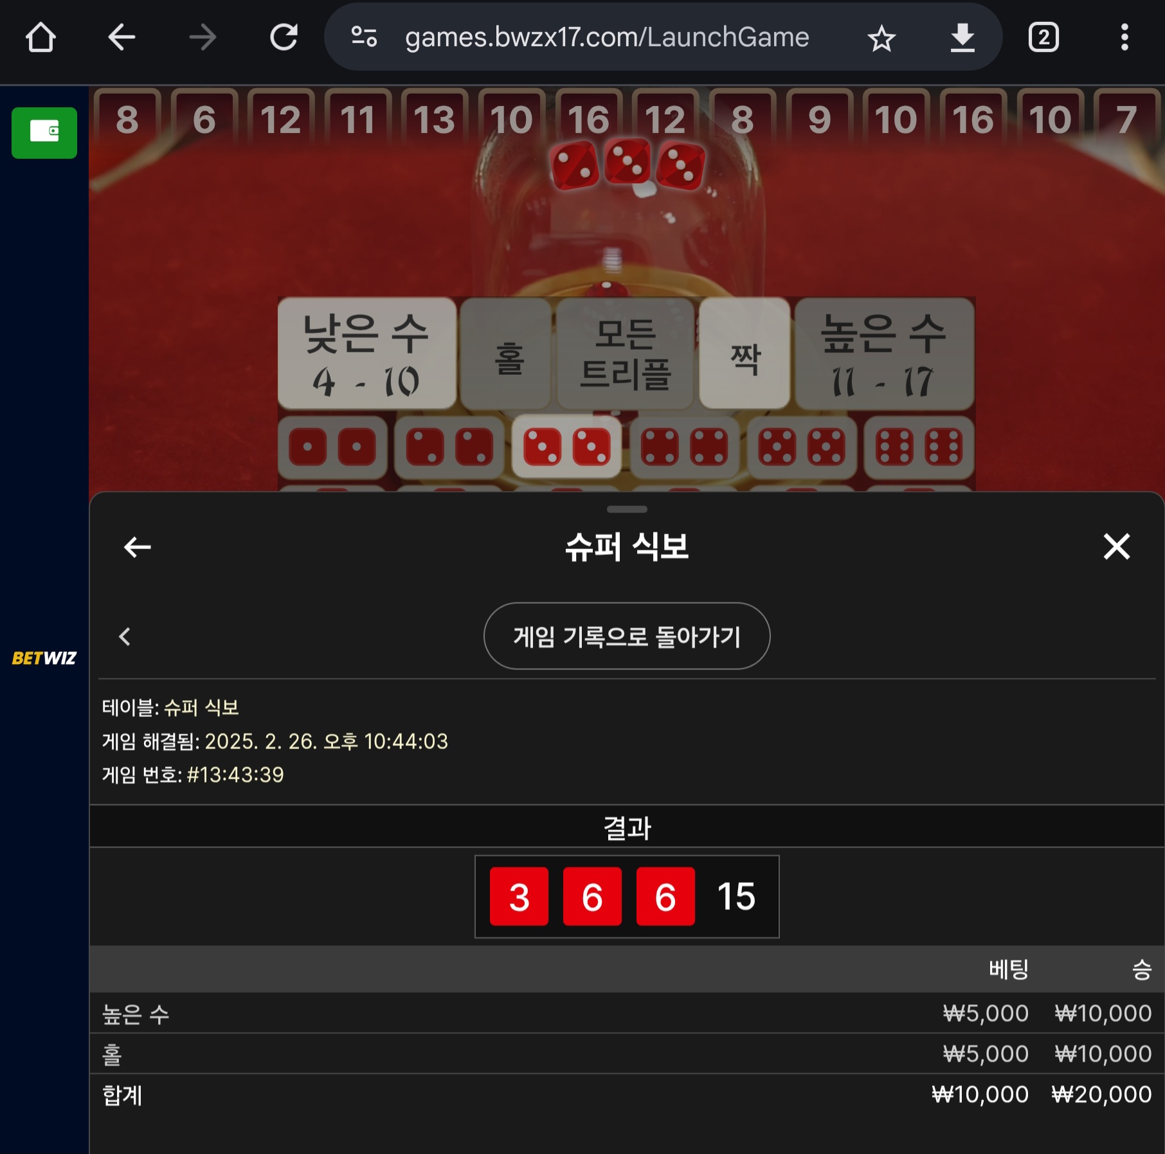
Task: Reload the page with the refresh icon
Action: (x=284, y=37)
